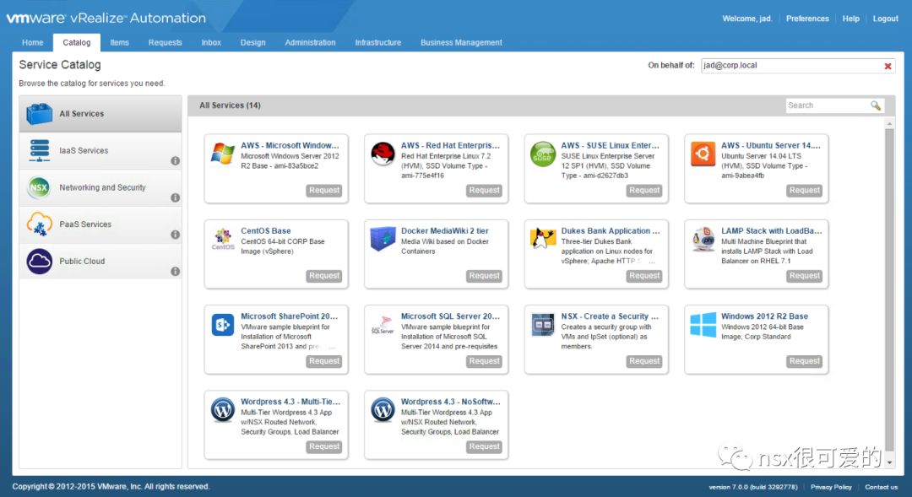Image resolution: width=912 pixels, height=497 pixels.
Task: Click the Wordpress NoSoftware logo icon
Action: tap(383, 410)
